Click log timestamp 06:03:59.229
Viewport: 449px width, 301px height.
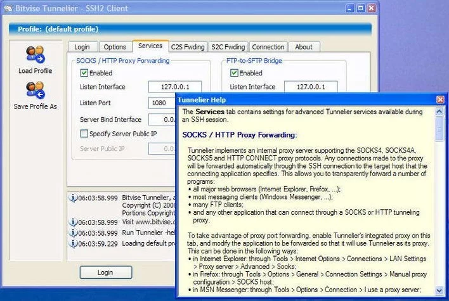pyautogui.click(x=98, y=243)
